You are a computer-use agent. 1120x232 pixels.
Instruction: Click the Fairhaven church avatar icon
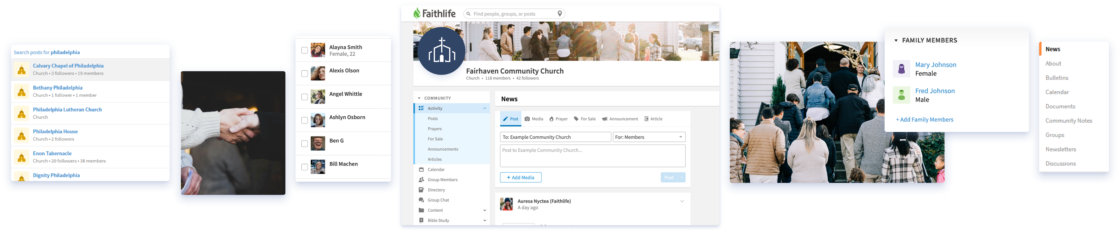coord(441,51)
